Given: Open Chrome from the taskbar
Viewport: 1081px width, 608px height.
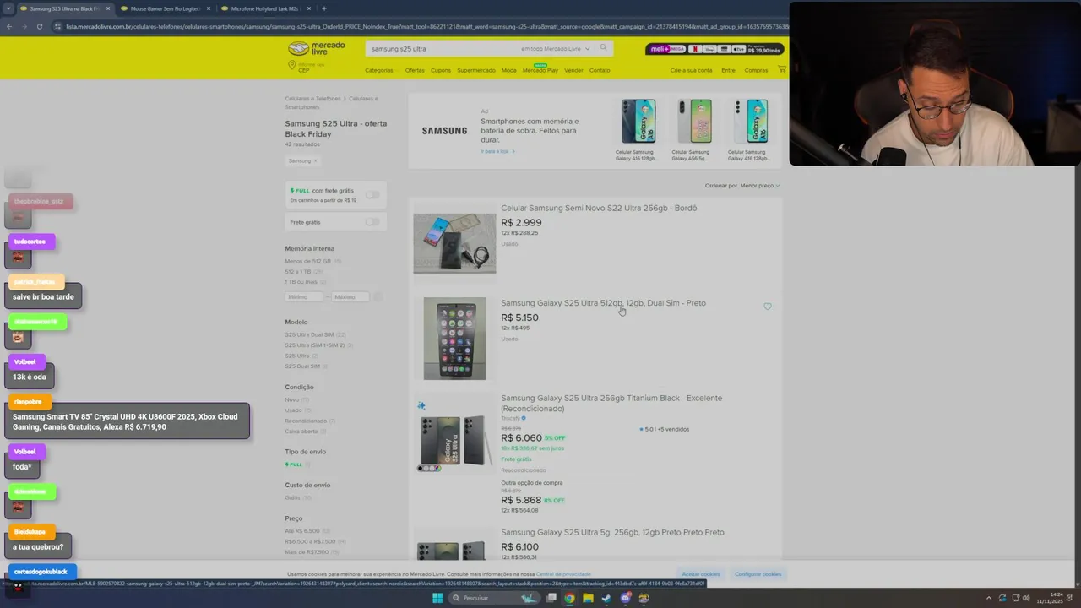Looking at the screenshot, I should (x=570, y=598).
